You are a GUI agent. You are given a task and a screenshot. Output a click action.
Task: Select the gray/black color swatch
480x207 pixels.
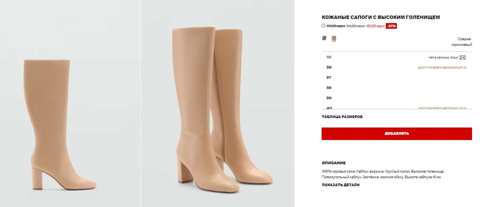(324, 38)
